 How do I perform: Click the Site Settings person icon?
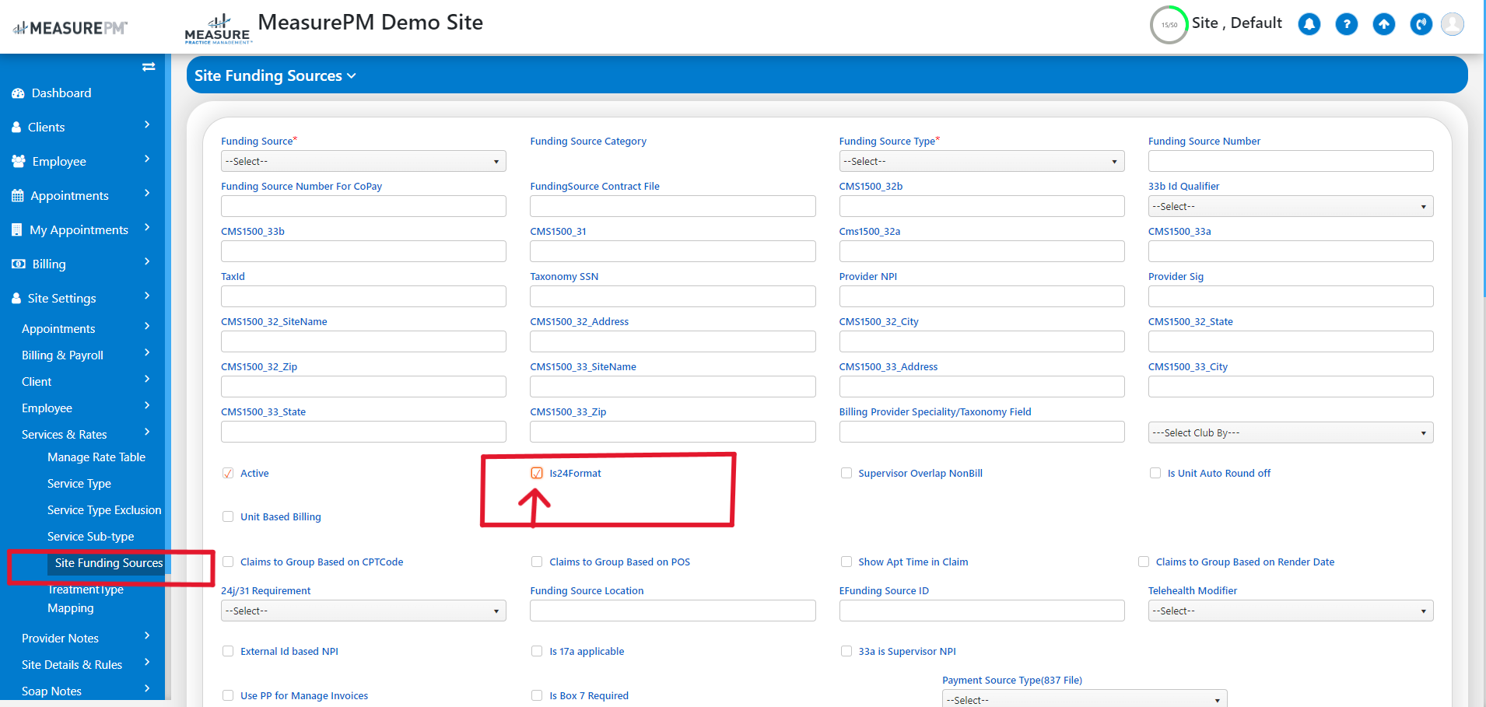pos(16,299)
